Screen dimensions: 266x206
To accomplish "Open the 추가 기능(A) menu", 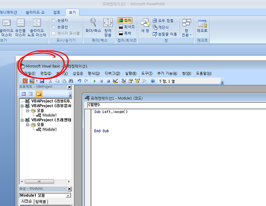I will click(x=167, y=73).
